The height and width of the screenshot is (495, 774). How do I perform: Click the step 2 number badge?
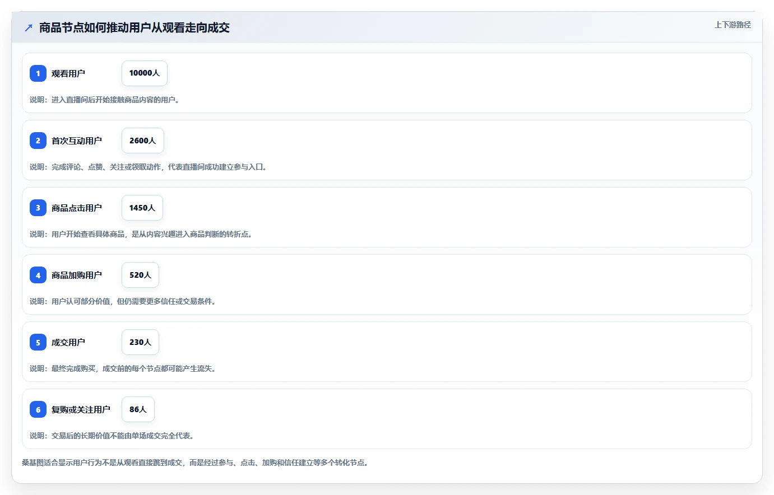click(x=38, y=141)
